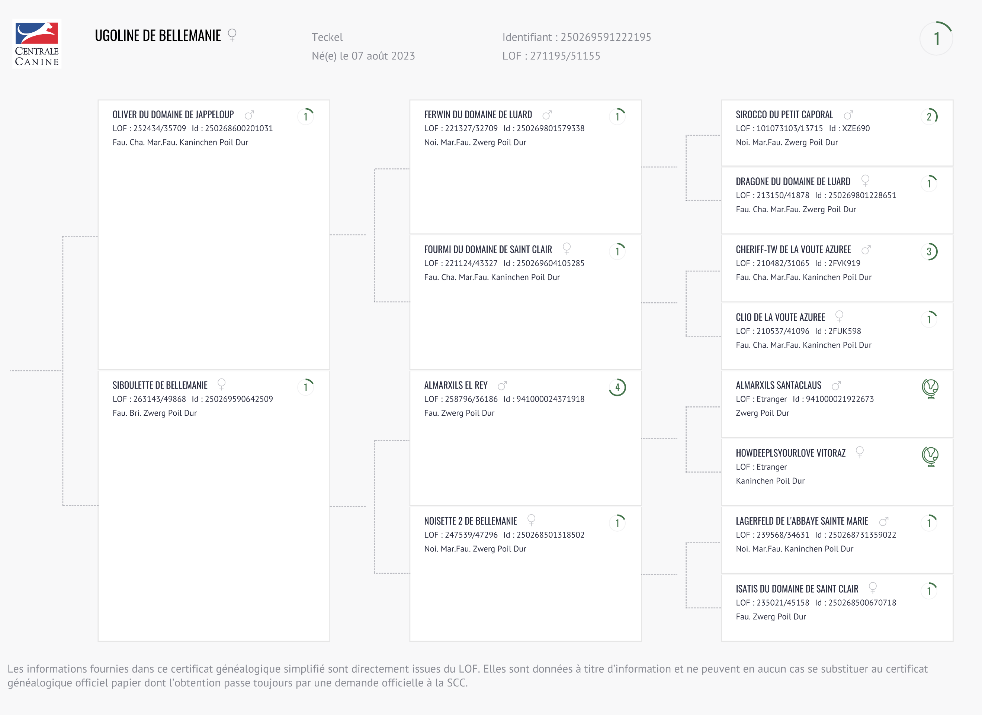Click the Centrale Canine logo
Image resolution: width=982 pixels, height=715 pixels.
(x=37, y=44)
